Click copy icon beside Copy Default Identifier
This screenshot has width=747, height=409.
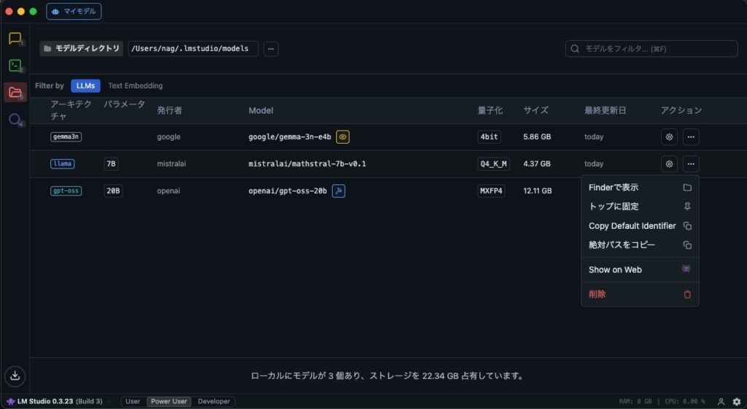(687, 226)
